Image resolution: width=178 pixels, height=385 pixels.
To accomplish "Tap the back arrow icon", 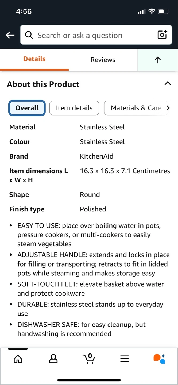I will [10, 35].
